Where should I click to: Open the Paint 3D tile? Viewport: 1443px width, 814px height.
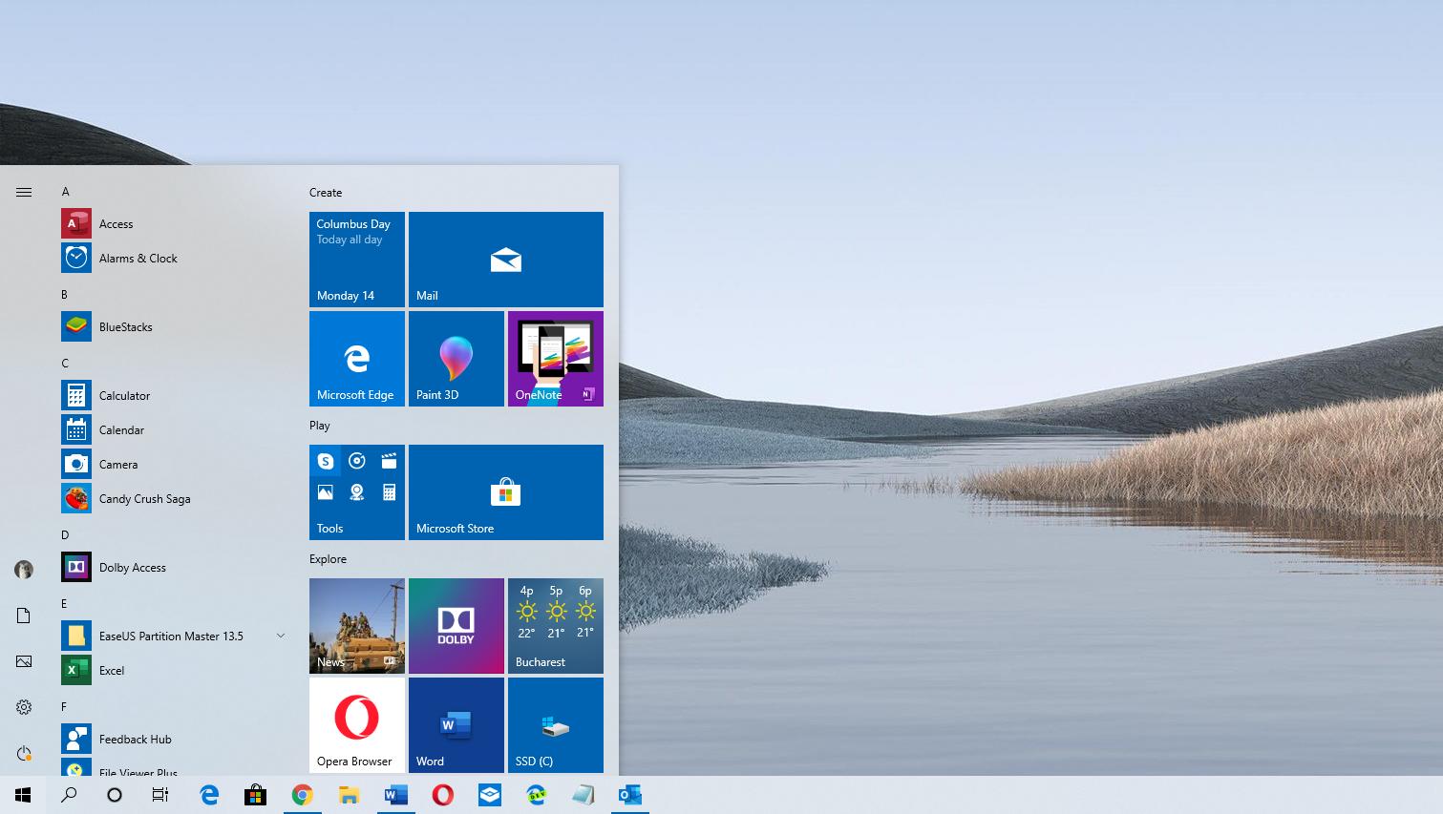(x=456, y=359)
